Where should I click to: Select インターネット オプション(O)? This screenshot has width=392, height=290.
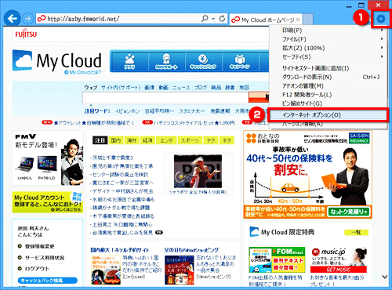pos(328,115)
